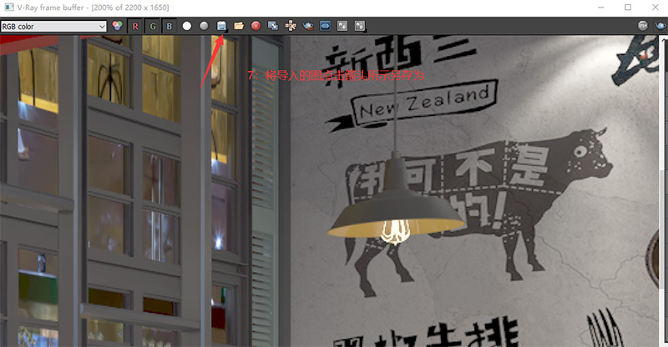
Task: Enable track mouse while rendering icon
Action: (x=291, y=26)
